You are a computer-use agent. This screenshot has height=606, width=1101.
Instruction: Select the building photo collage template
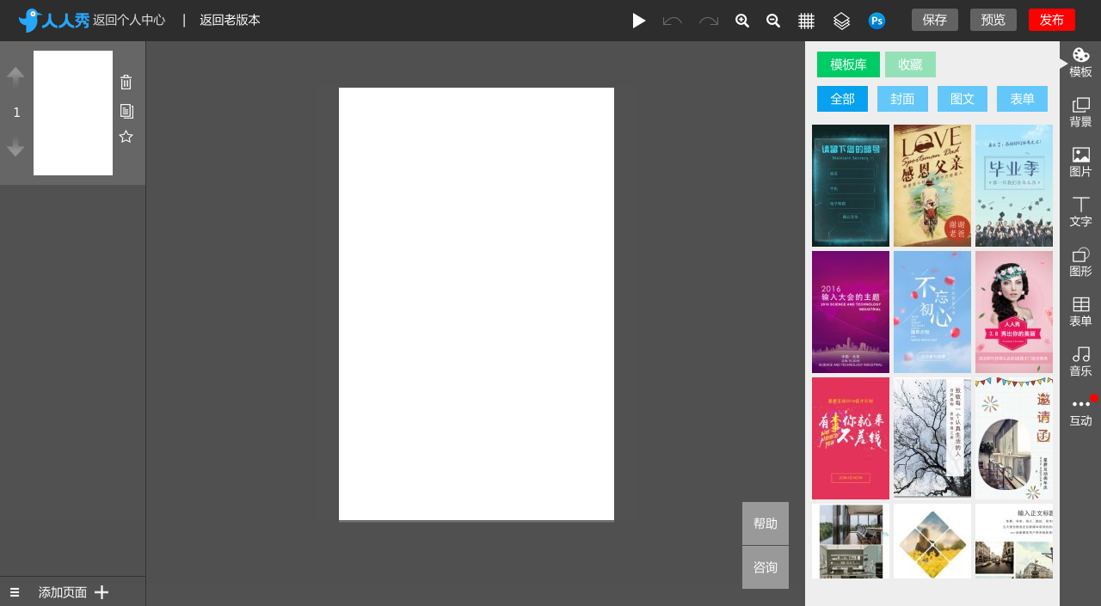[851, 542]
